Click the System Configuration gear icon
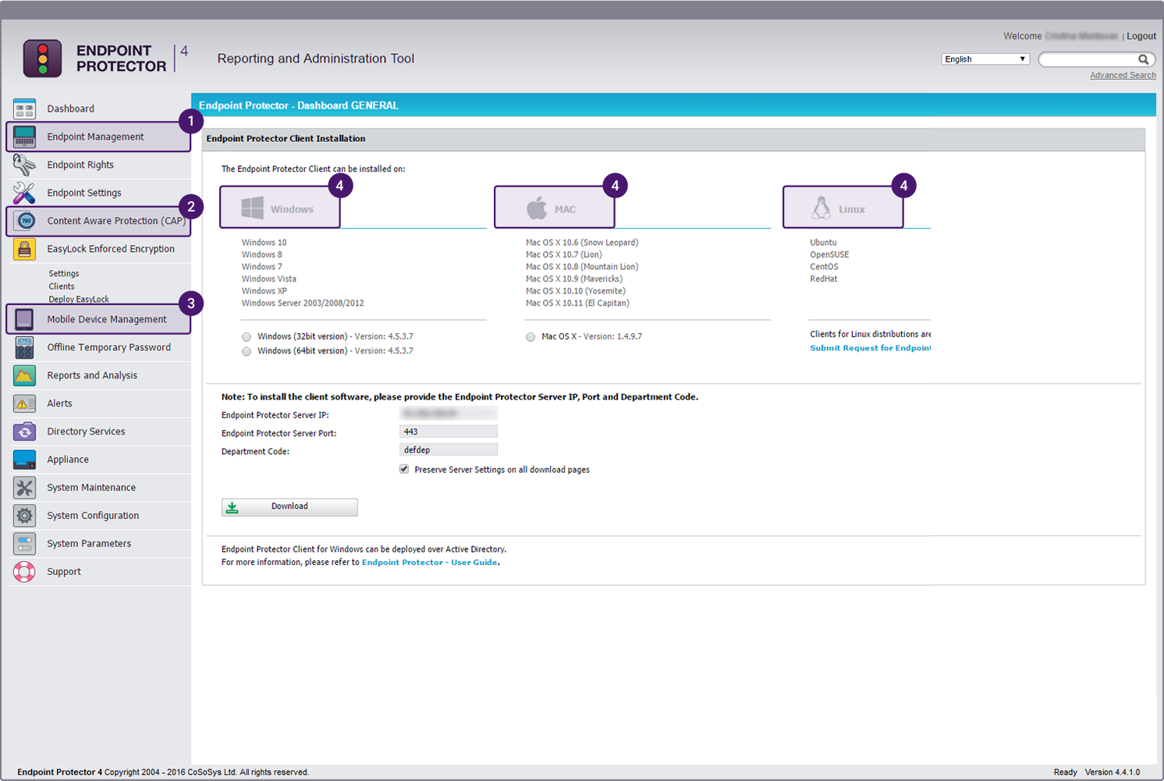Image resolution: width=1164 pixels, height=781 pixels. point(24,516)
